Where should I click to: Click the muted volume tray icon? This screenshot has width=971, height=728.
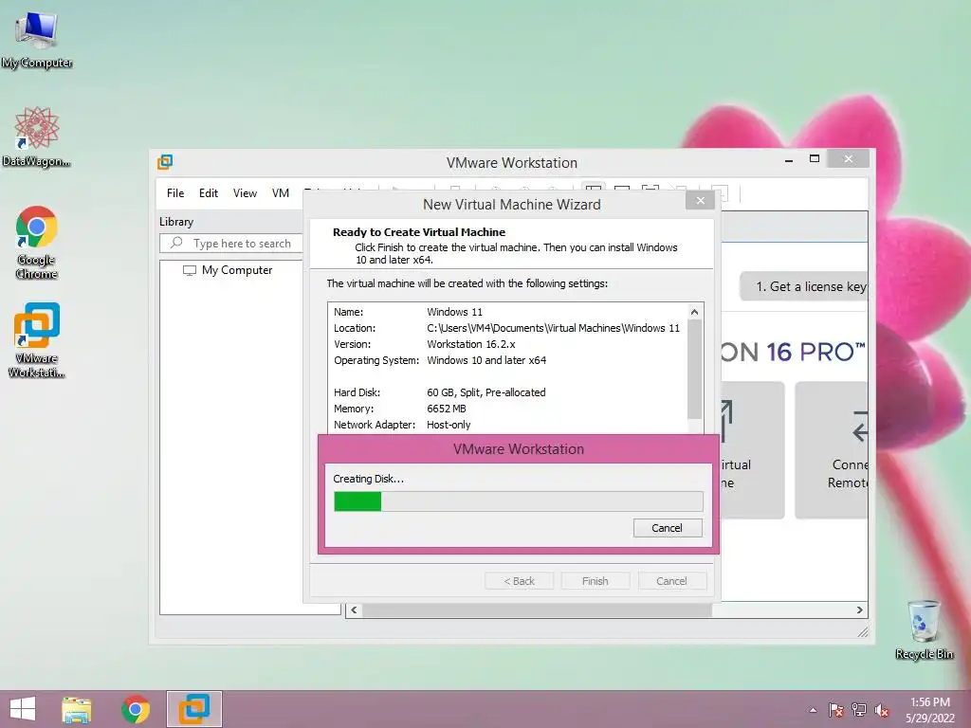(882, 710)
